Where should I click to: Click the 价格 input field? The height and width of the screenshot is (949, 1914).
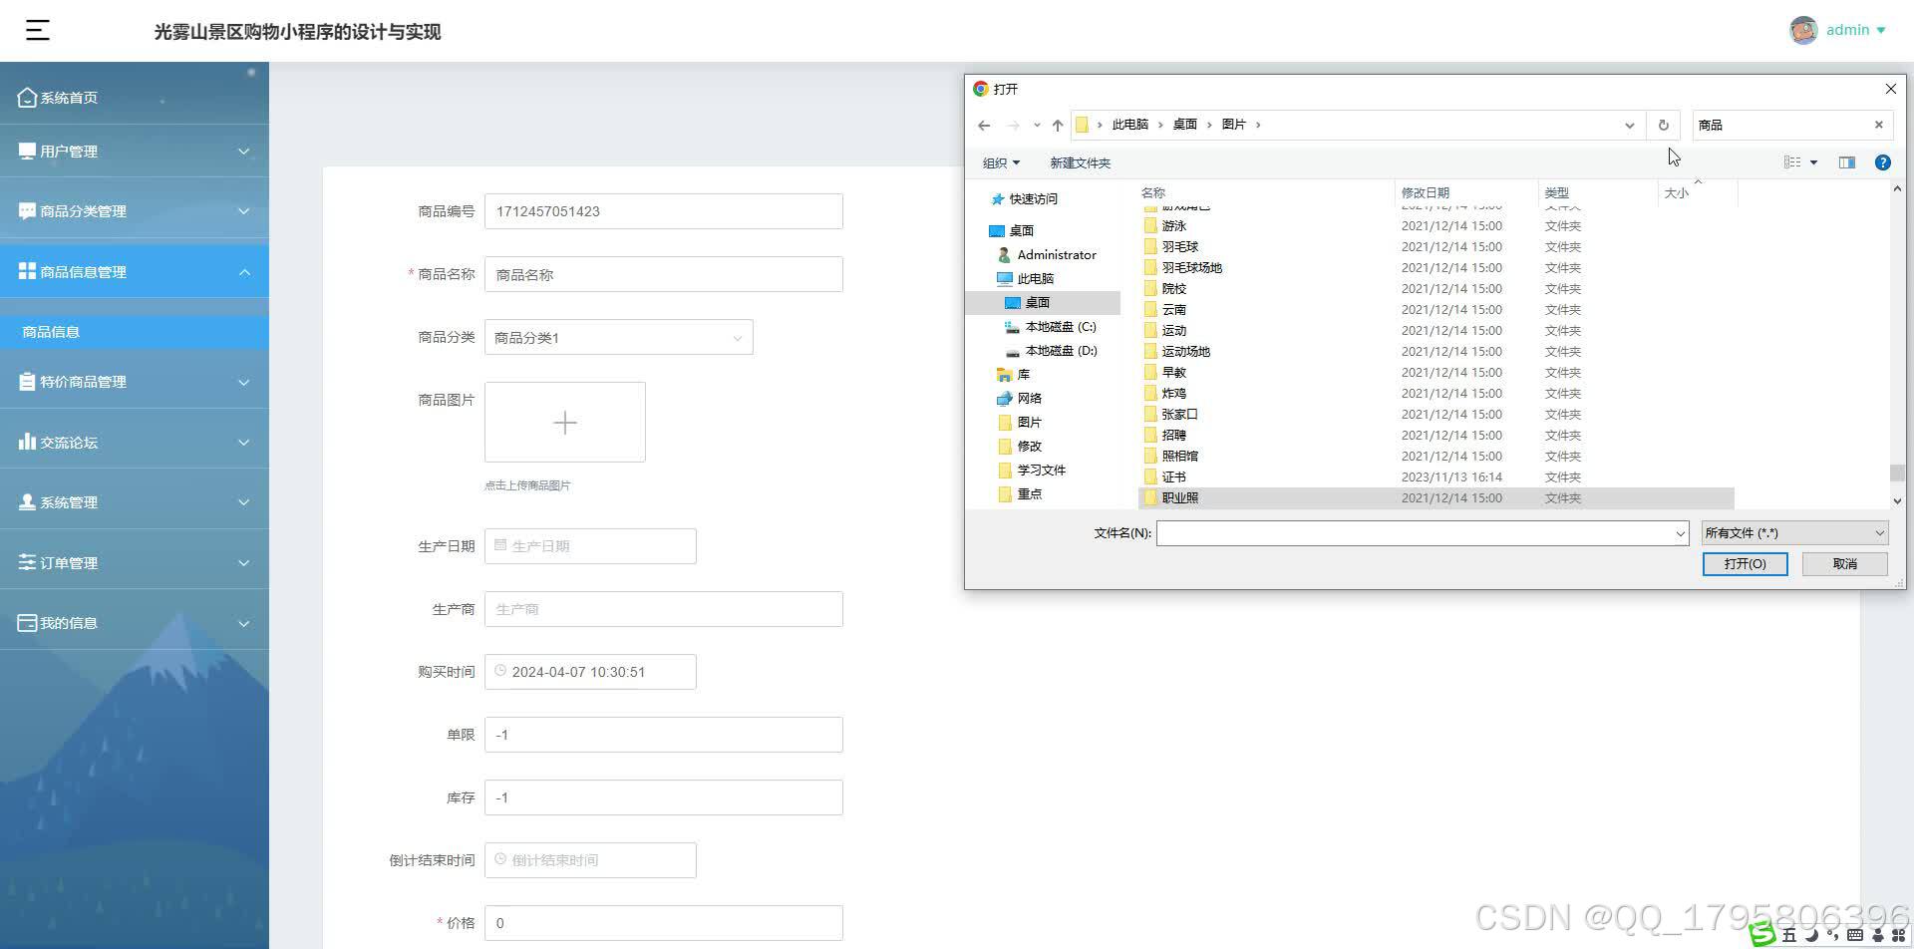tap(664, 923)
